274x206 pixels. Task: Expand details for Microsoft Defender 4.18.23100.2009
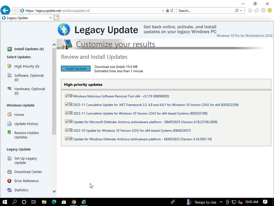coord(71,122)
